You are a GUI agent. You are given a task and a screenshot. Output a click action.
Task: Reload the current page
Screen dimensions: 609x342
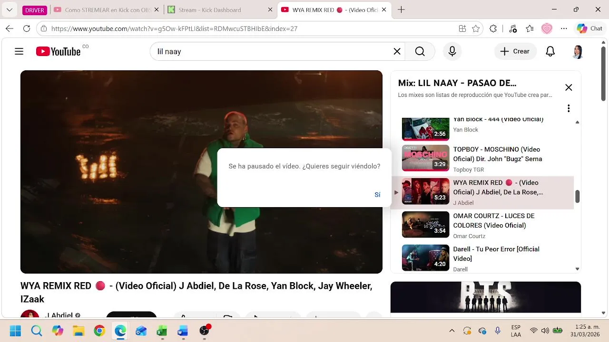coord(27,28)
